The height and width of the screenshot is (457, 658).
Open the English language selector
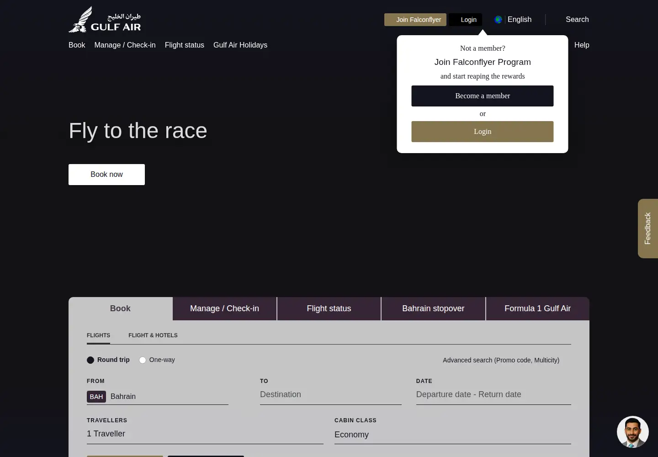click(x=520, y=19)
